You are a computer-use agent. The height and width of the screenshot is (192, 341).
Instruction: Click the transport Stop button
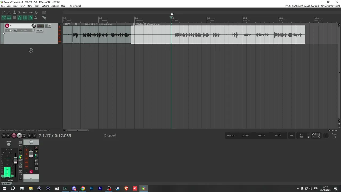(x=30, y=136)
